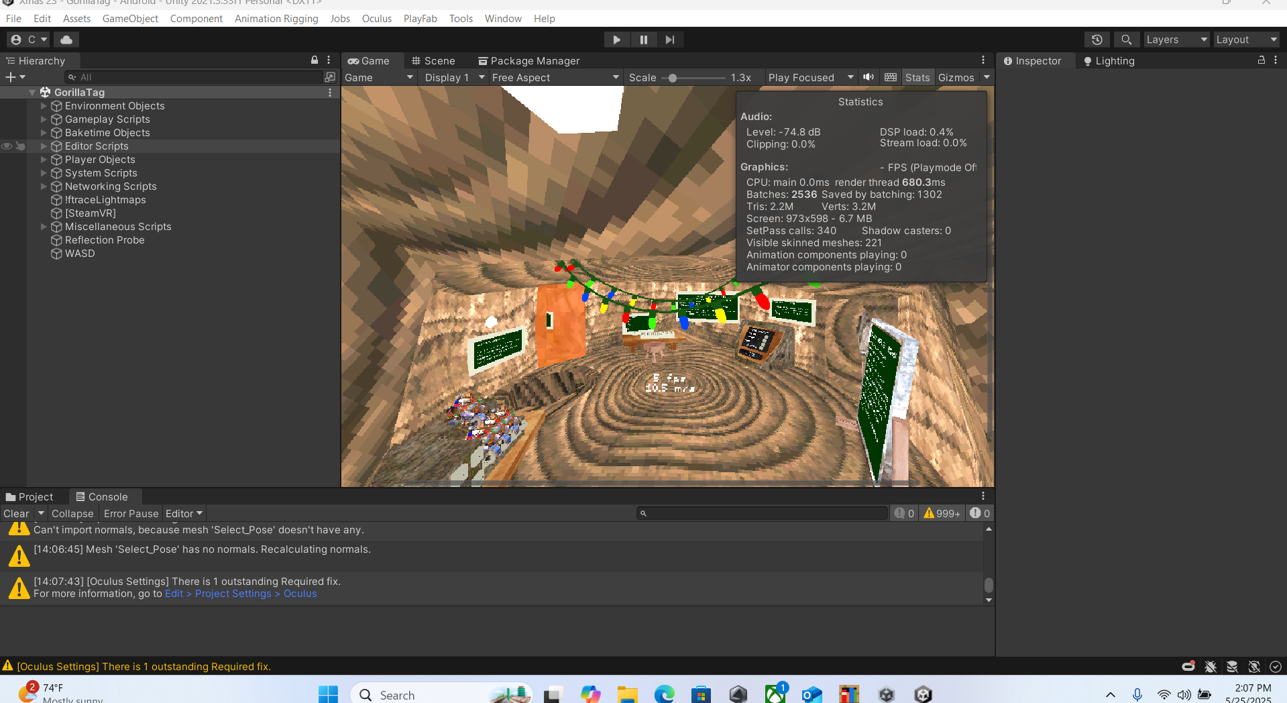Expand the Player Objects node
The image size is (1287, 703).
point(44,160)
